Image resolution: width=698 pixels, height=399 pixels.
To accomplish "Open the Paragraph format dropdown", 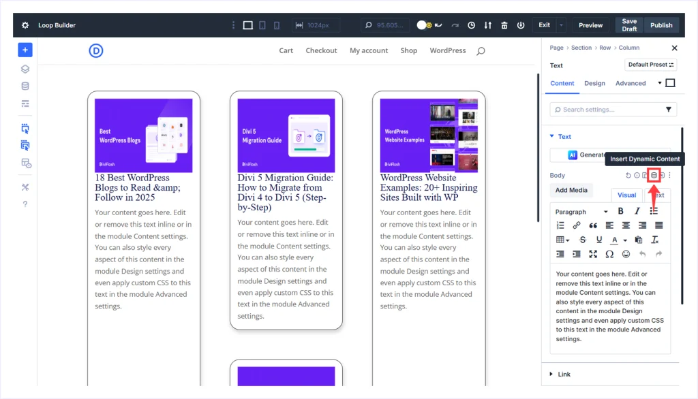I will pyautogui.click(x=581, y=212).
